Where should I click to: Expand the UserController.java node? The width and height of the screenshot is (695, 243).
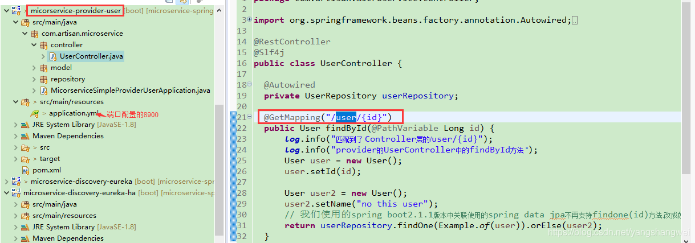tap(43, 56)
